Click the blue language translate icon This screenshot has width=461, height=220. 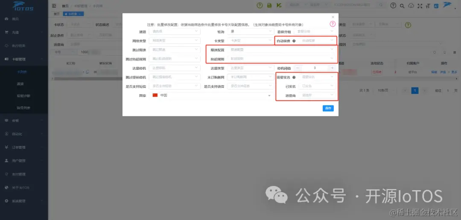tap(437, 6)
